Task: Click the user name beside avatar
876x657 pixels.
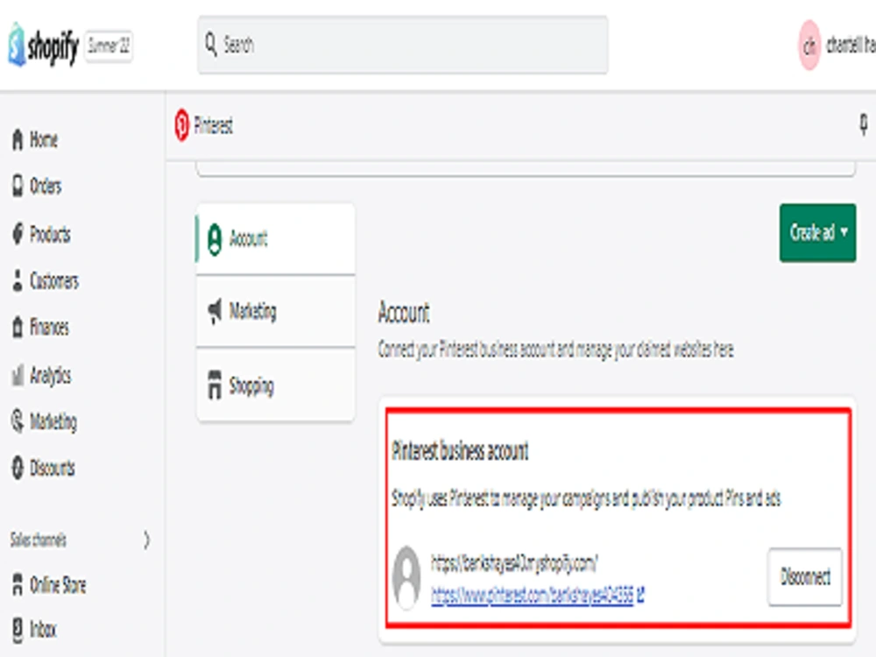Action: 851,45
